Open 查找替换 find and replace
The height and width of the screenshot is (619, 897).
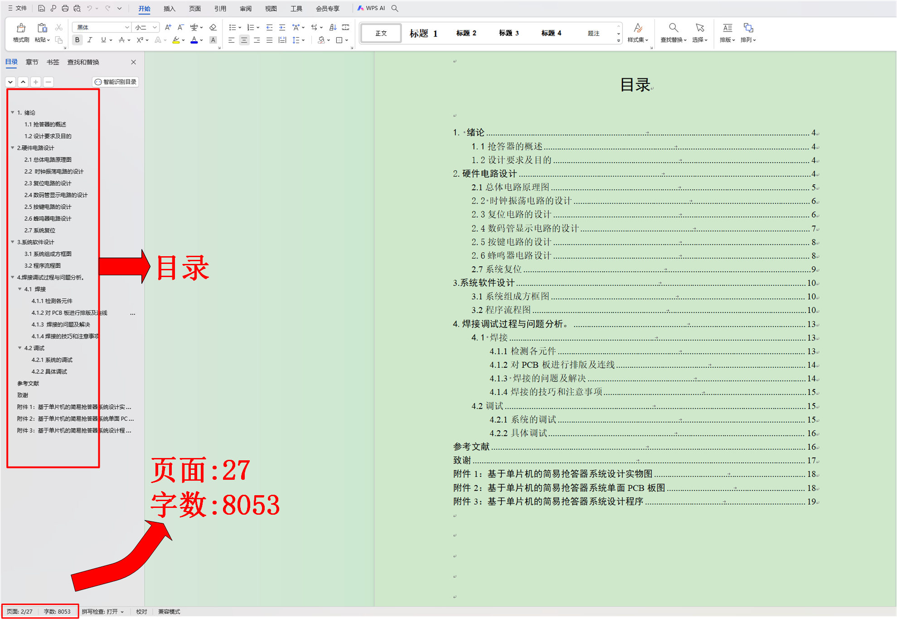[674, 33]
